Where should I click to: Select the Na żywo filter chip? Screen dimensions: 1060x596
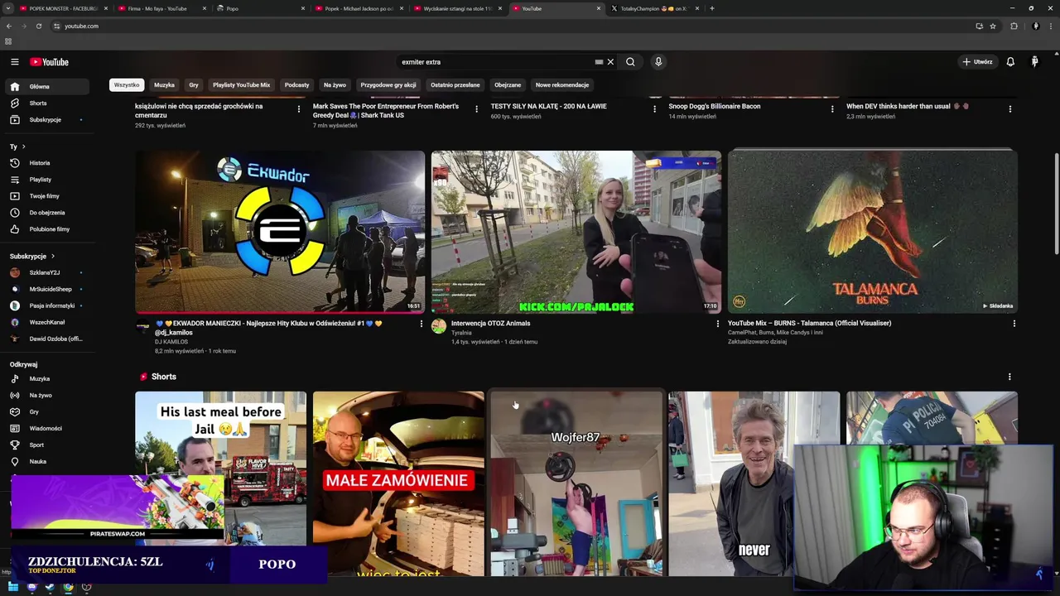tap(335, 84)
